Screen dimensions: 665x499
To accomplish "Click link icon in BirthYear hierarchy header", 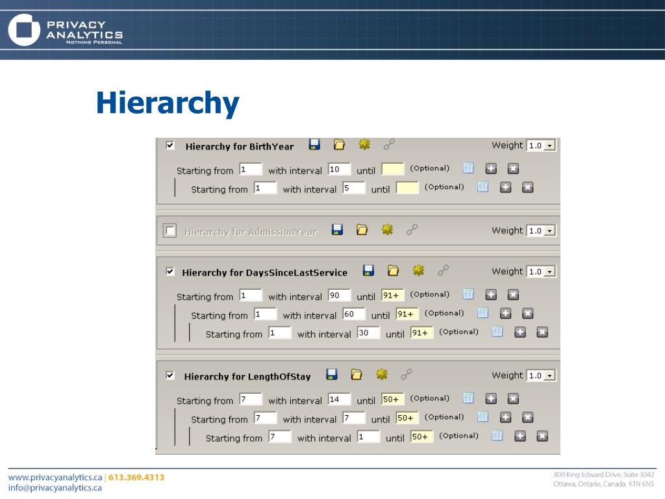I will (390, 145).
